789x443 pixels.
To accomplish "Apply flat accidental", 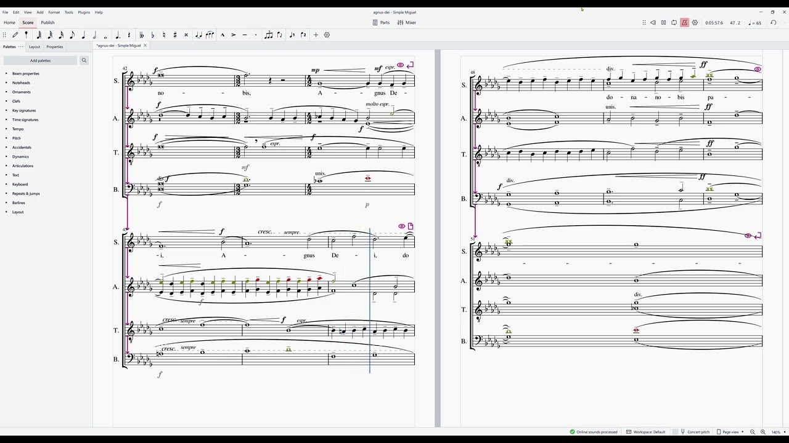I will tap(152, 35).
